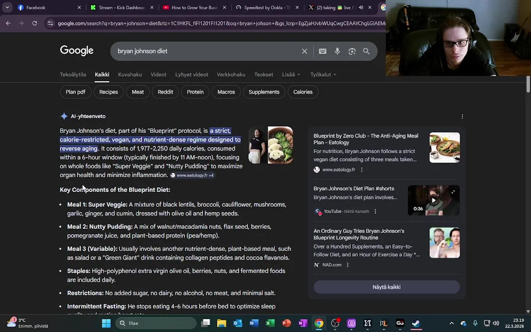This screenshot has width=531, height=332.
Task: Click the AI-yhteenveto sparkle icon
Action: (x=64, y=116)
